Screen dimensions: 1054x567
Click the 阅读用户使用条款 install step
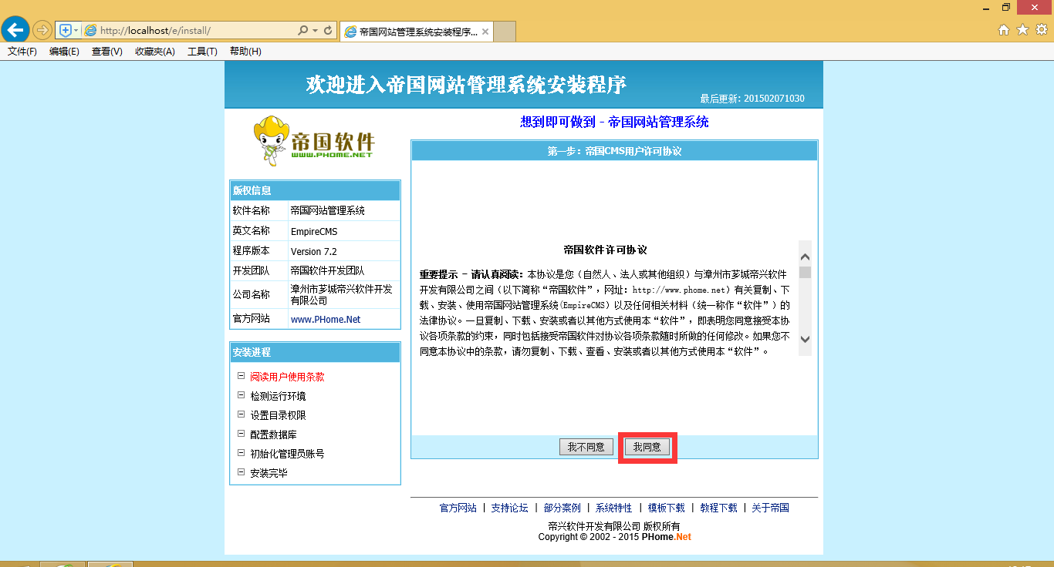tap(287, 377)
